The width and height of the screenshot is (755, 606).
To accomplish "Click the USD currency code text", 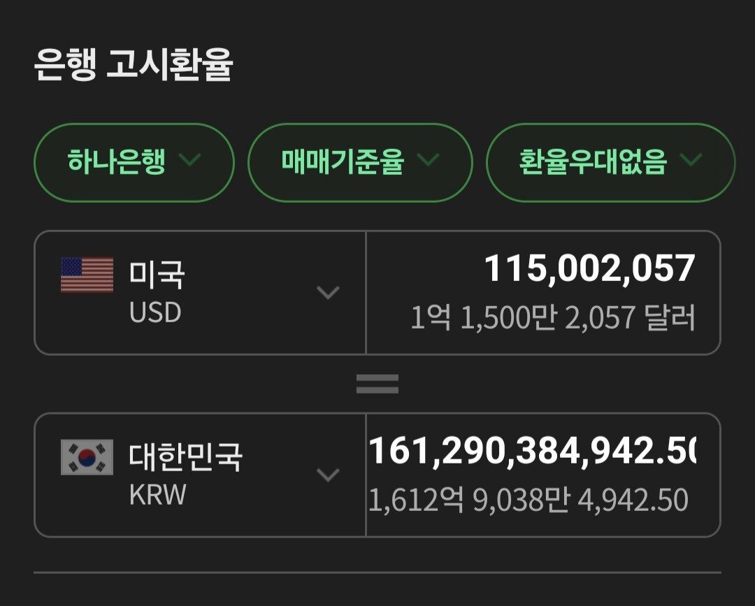I will [155, 312].
